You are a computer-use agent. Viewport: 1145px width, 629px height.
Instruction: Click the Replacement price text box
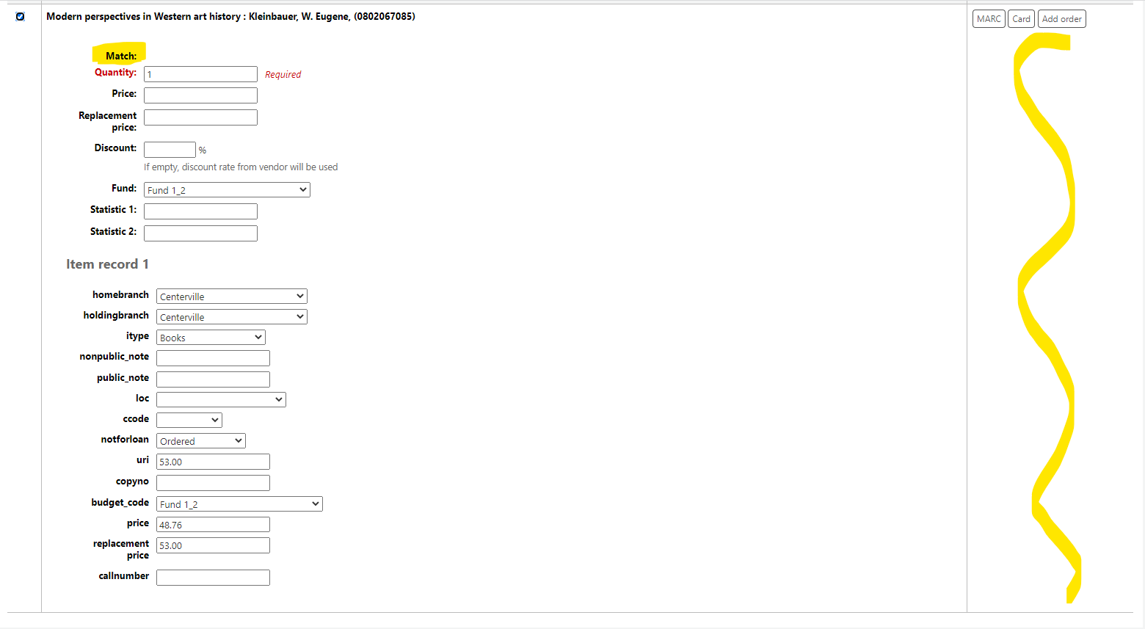tap(200, 117)
